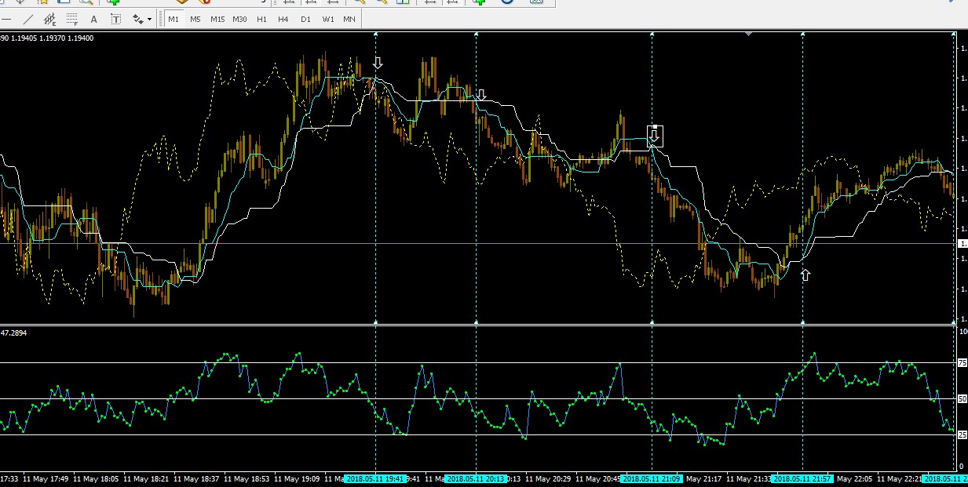The image size is (968, 487).
Task: Switch chart to M15 timeframe
Action: (x=217, y=19)
